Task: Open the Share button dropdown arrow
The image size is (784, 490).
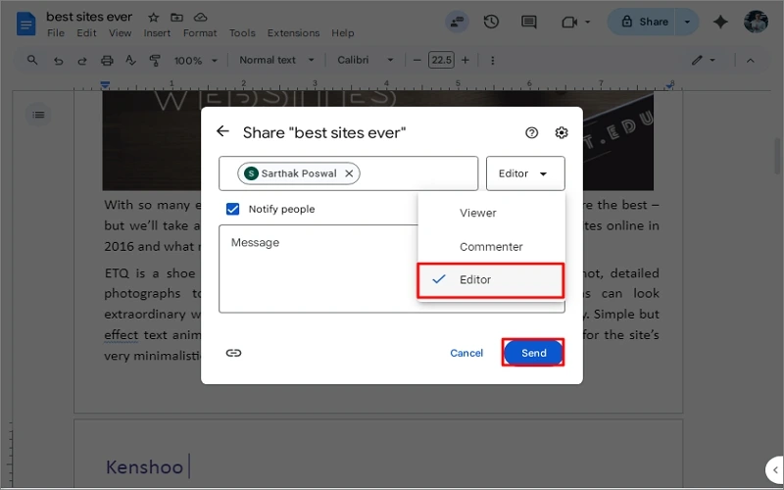Action: pyautogui.click(x=687, y=22)
